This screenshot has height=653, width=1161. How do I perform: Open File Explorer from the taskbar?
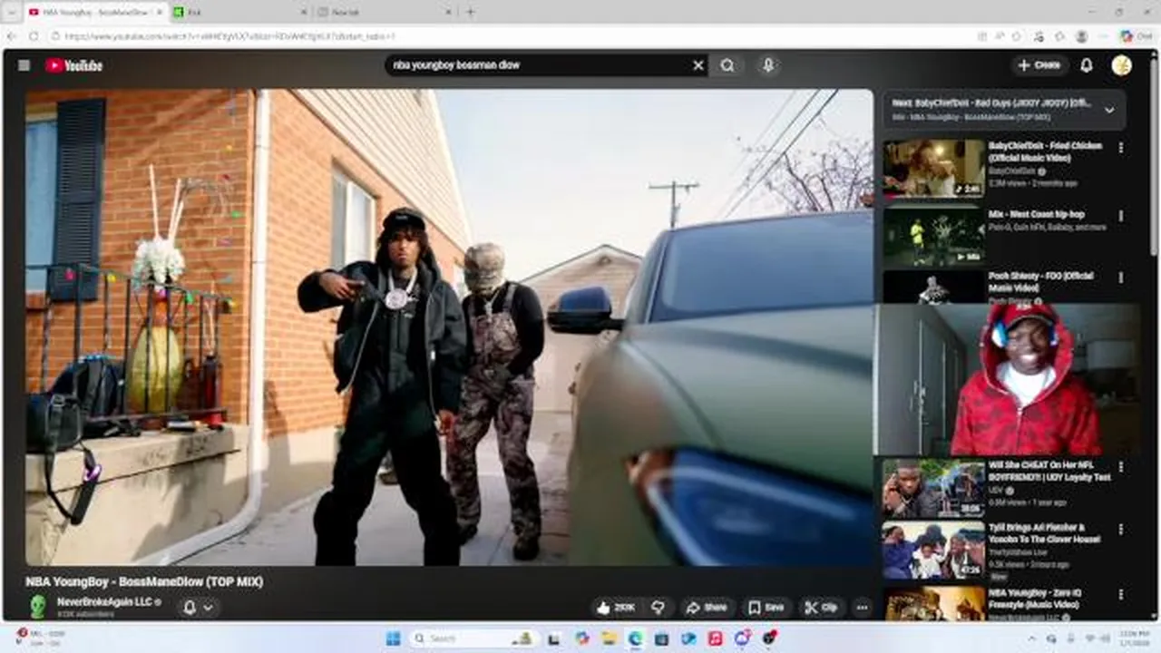pyautogui.click(x=609, y=638)
